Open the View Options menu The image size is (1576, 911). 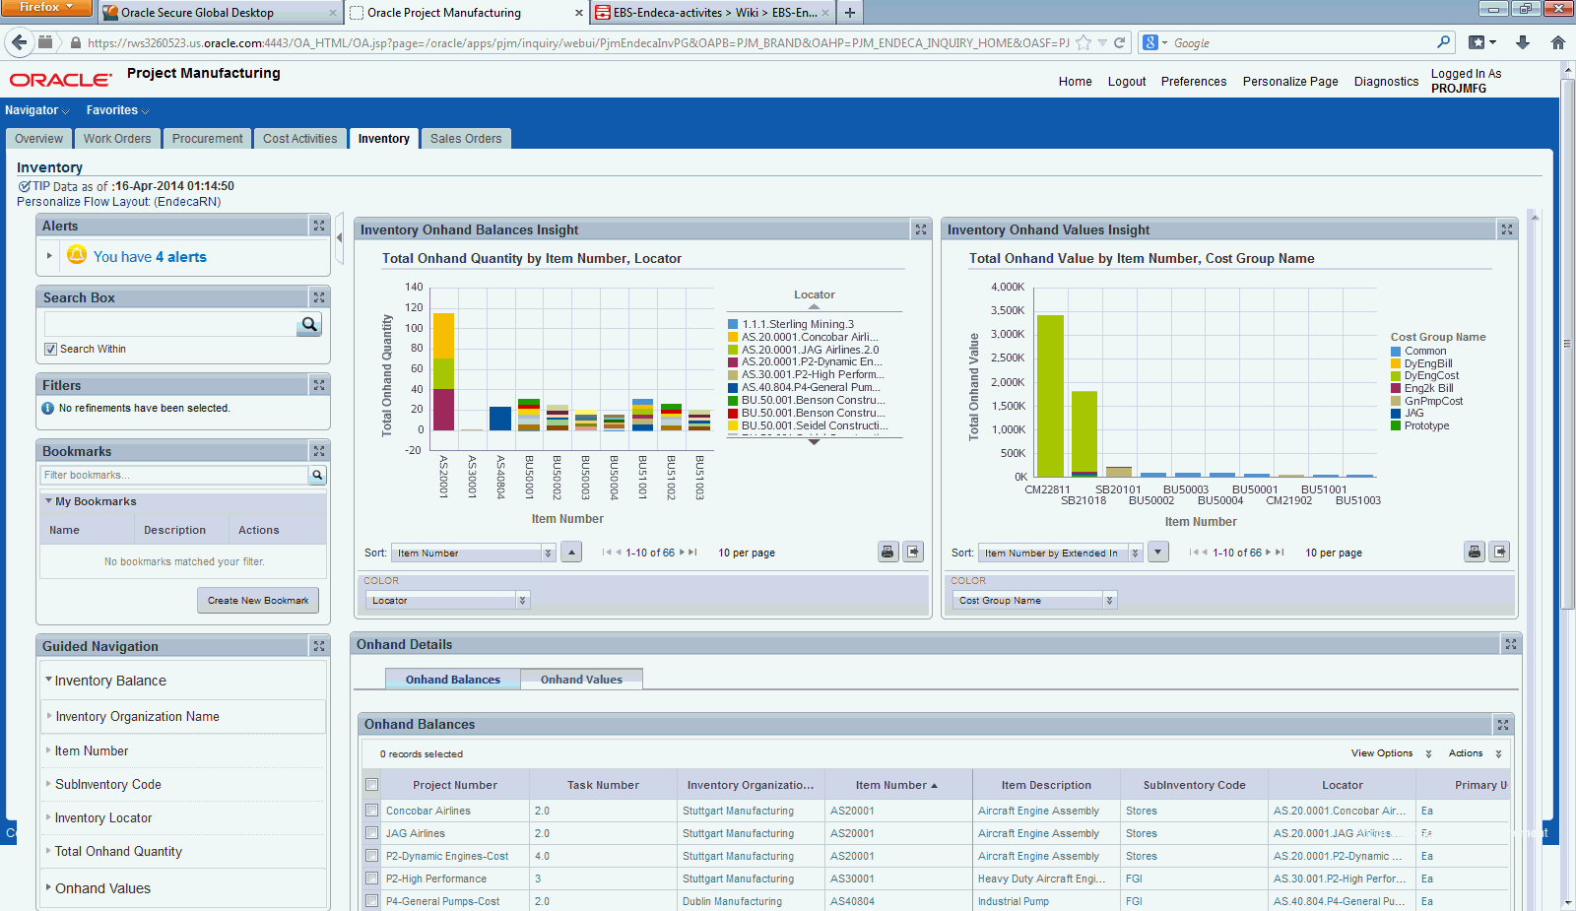1391,753
